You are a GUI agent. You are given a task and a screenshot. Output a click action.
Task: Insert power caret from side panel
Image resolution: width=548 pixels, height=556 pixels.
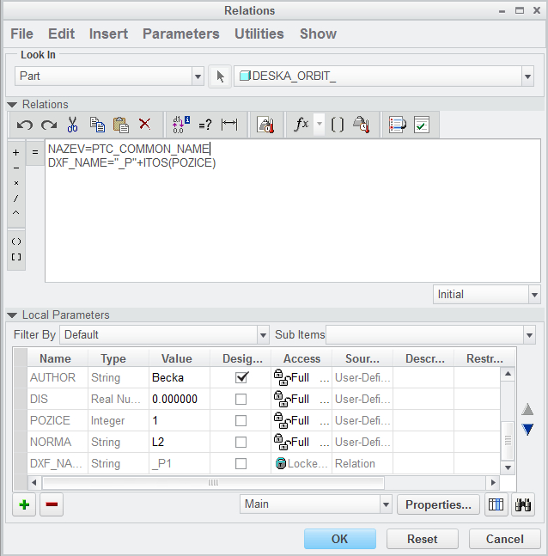tap(16, 213)
